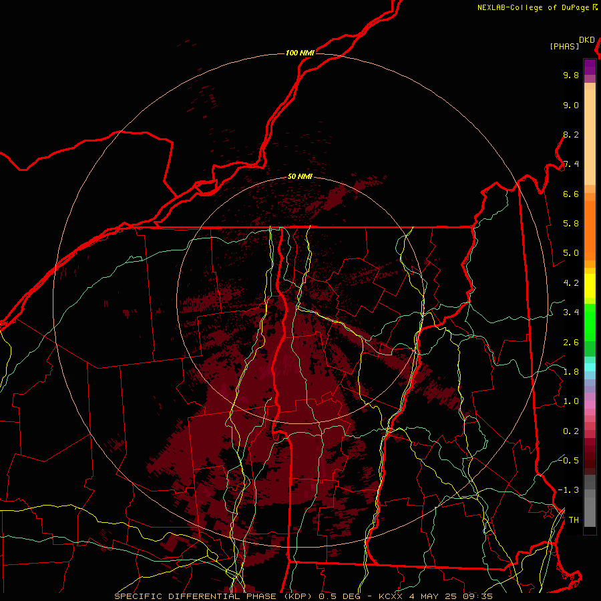Click the 9.0 legend value
Screen dimensions: 601x601
(571, 105)
